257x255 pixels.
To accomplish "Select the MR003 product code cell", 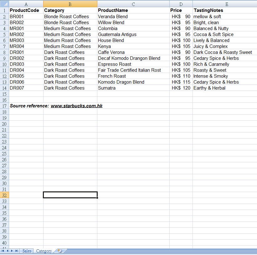I will click(17, 40).
